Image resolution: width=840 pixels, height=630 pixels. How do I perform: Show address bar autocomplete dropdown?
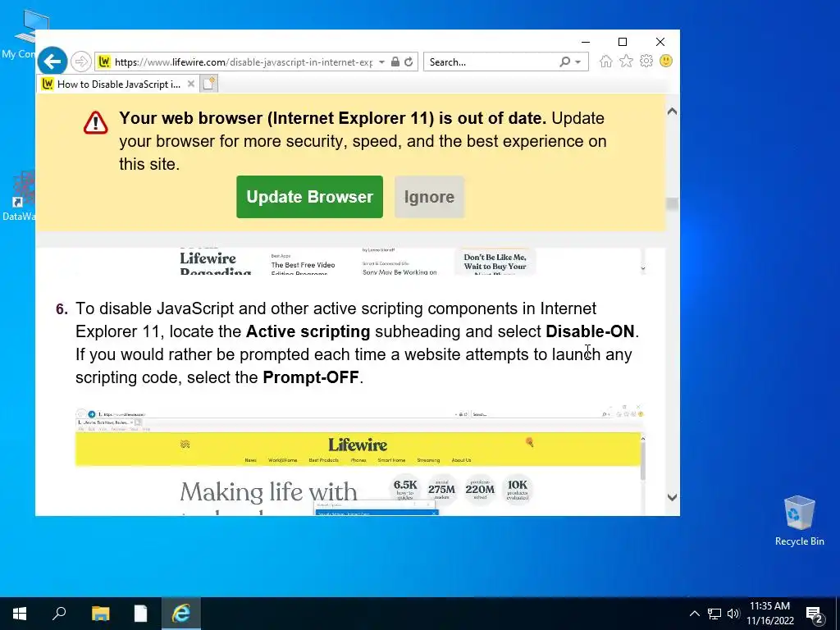point(381,62)
